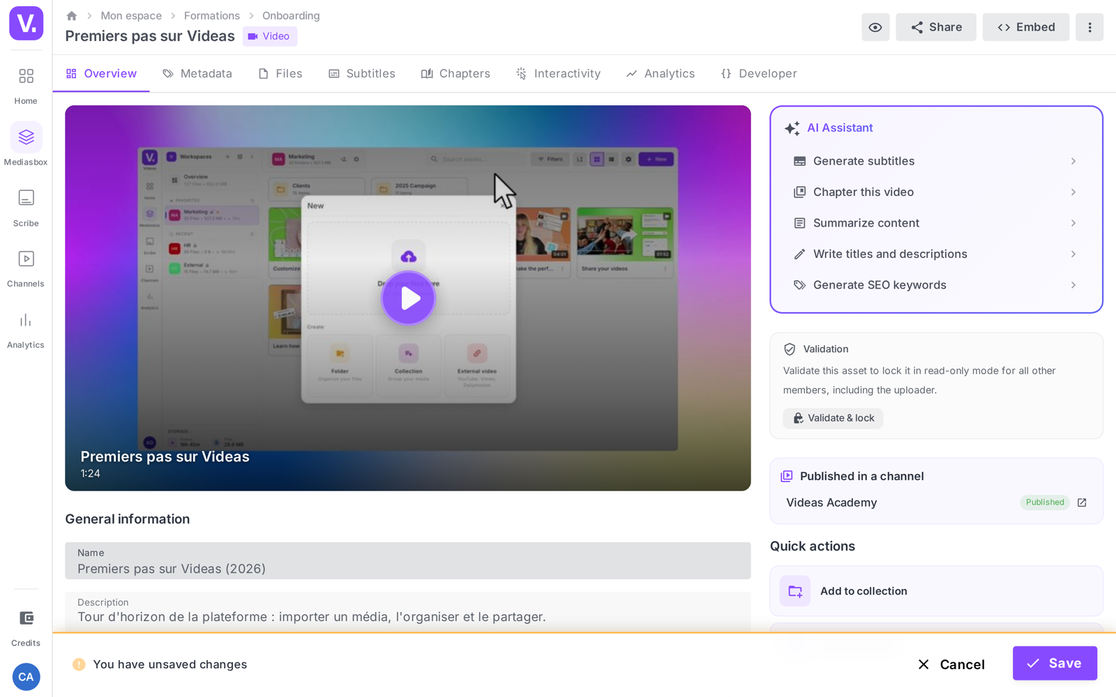Switch to the Overview tab
This screenshot has width=1116, height=697.
coord(101,74)
